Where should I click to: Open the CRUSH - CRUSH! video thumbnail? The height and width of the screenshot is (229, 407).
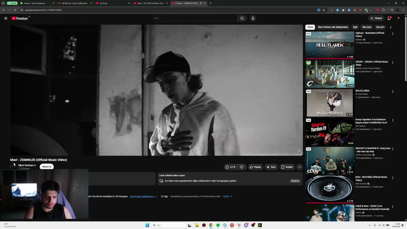[330, 74]
